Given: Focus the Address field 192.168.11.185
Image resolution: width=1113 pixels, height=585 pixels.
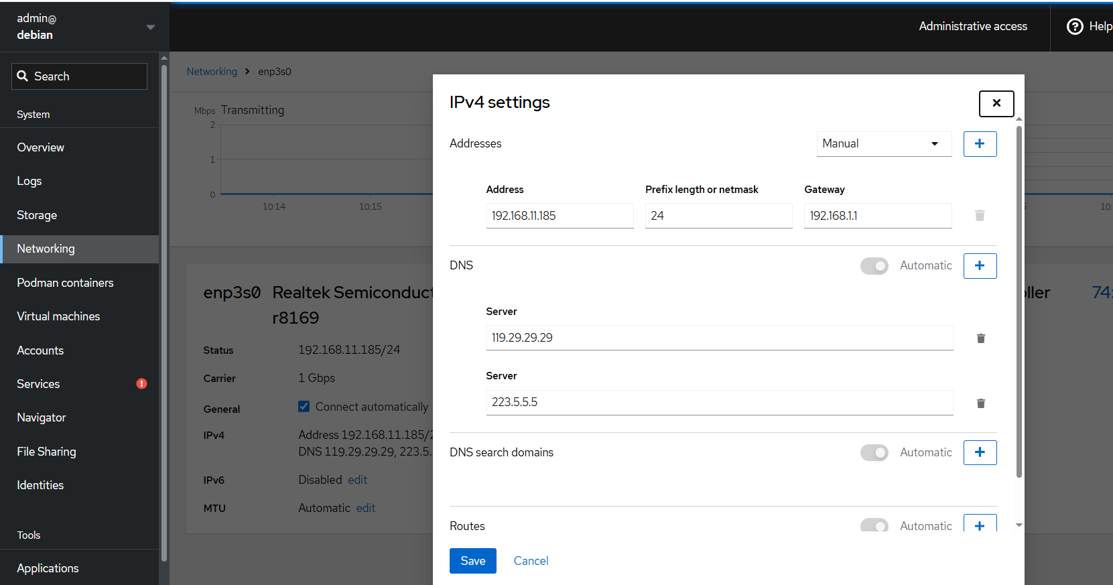Looking at the screenshot, I should click(560, 216).
